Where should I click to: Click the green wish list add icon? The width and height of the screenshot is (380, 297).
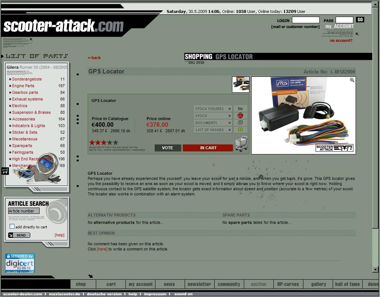(240, 130)
